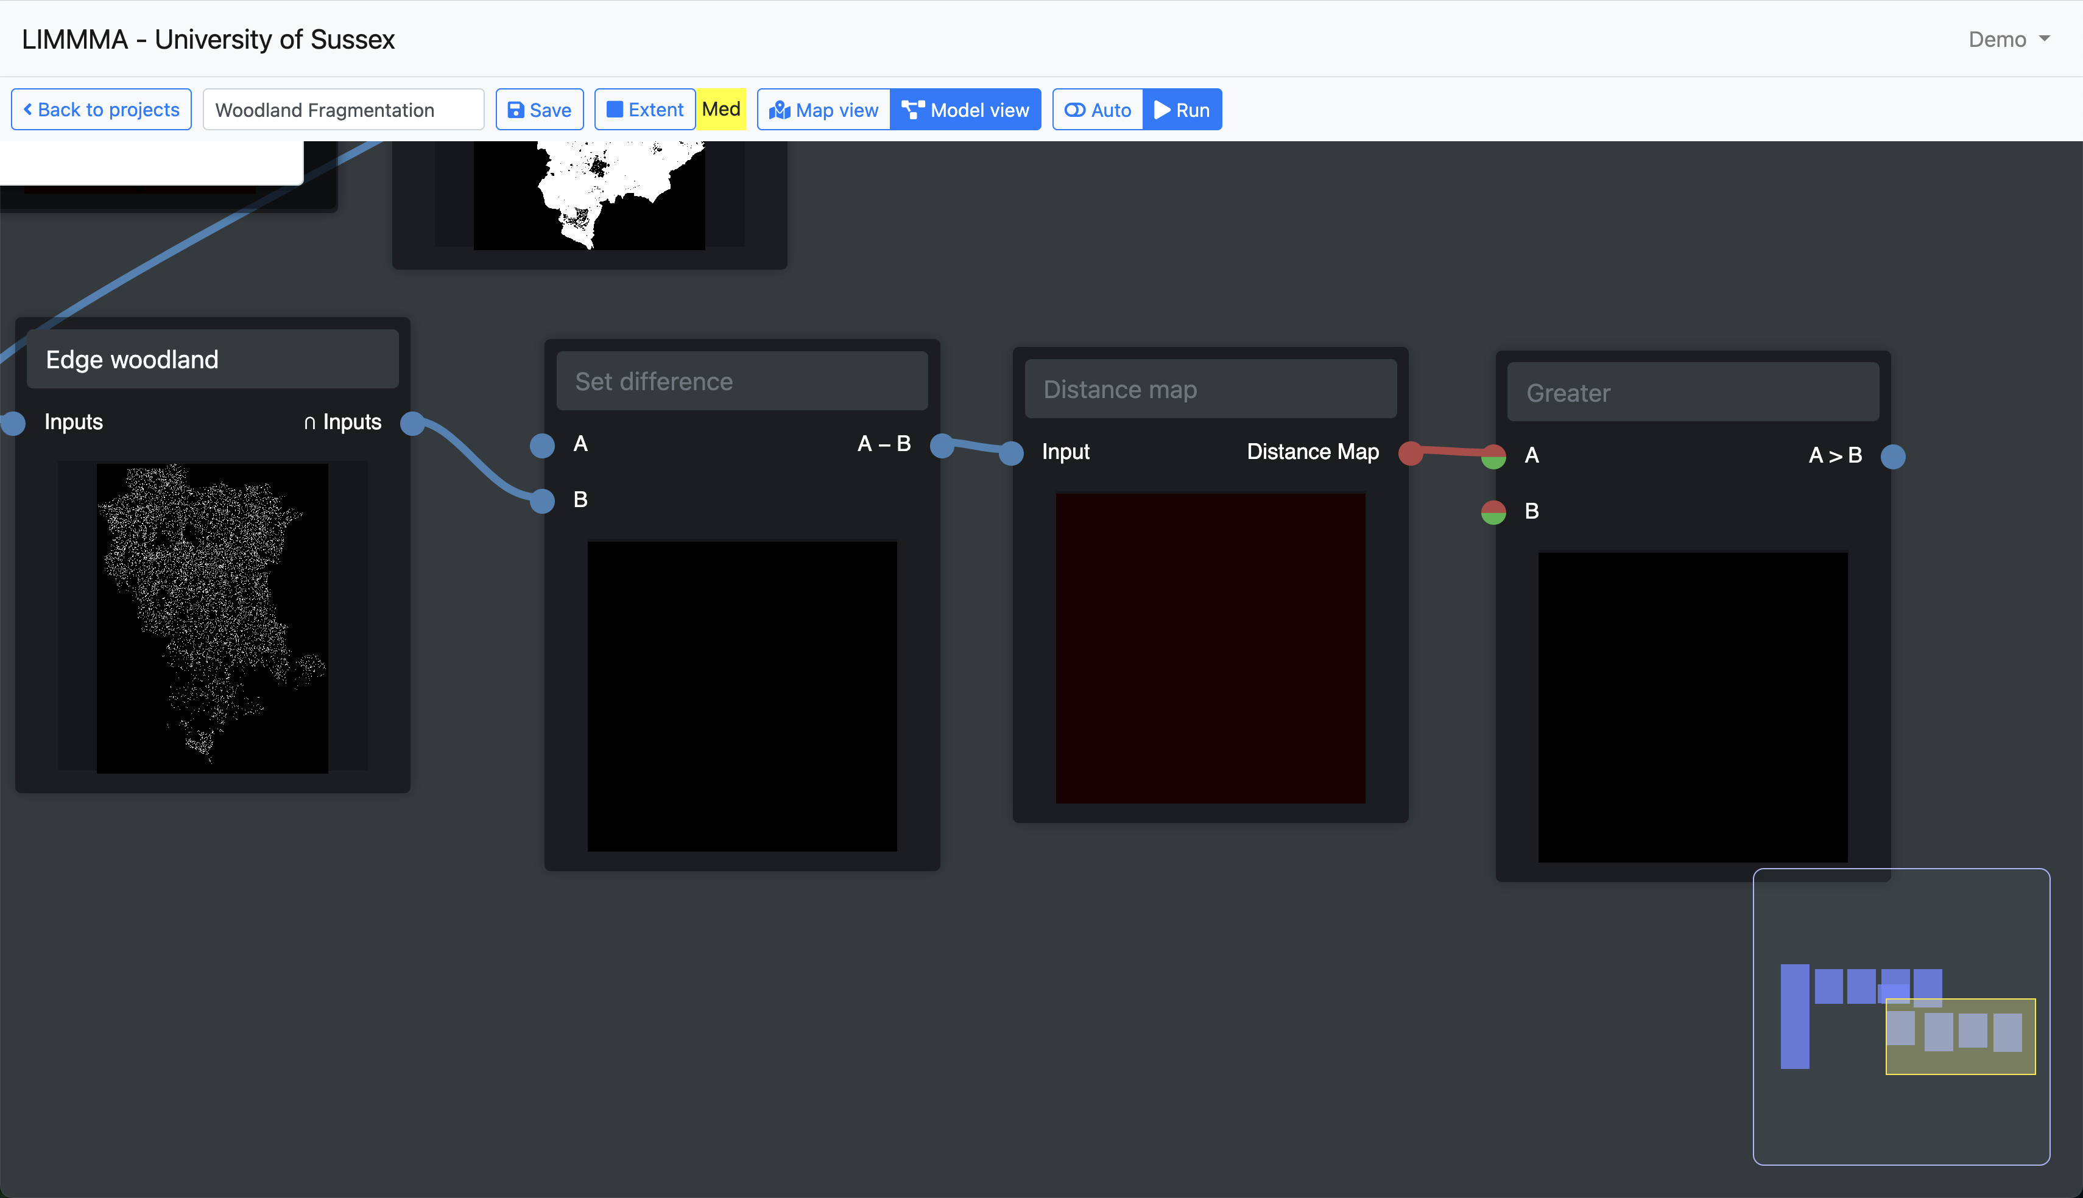The width and height of the screenshot is (2083, 1198).
Task: Click the Woodland Fragmentation project name field
Action: 343,110
